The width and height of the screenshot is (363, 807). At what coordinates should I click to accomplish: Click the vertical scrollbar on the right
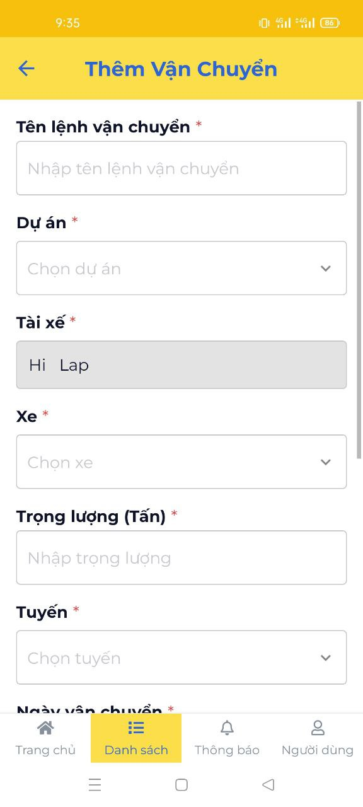[359, 279]
